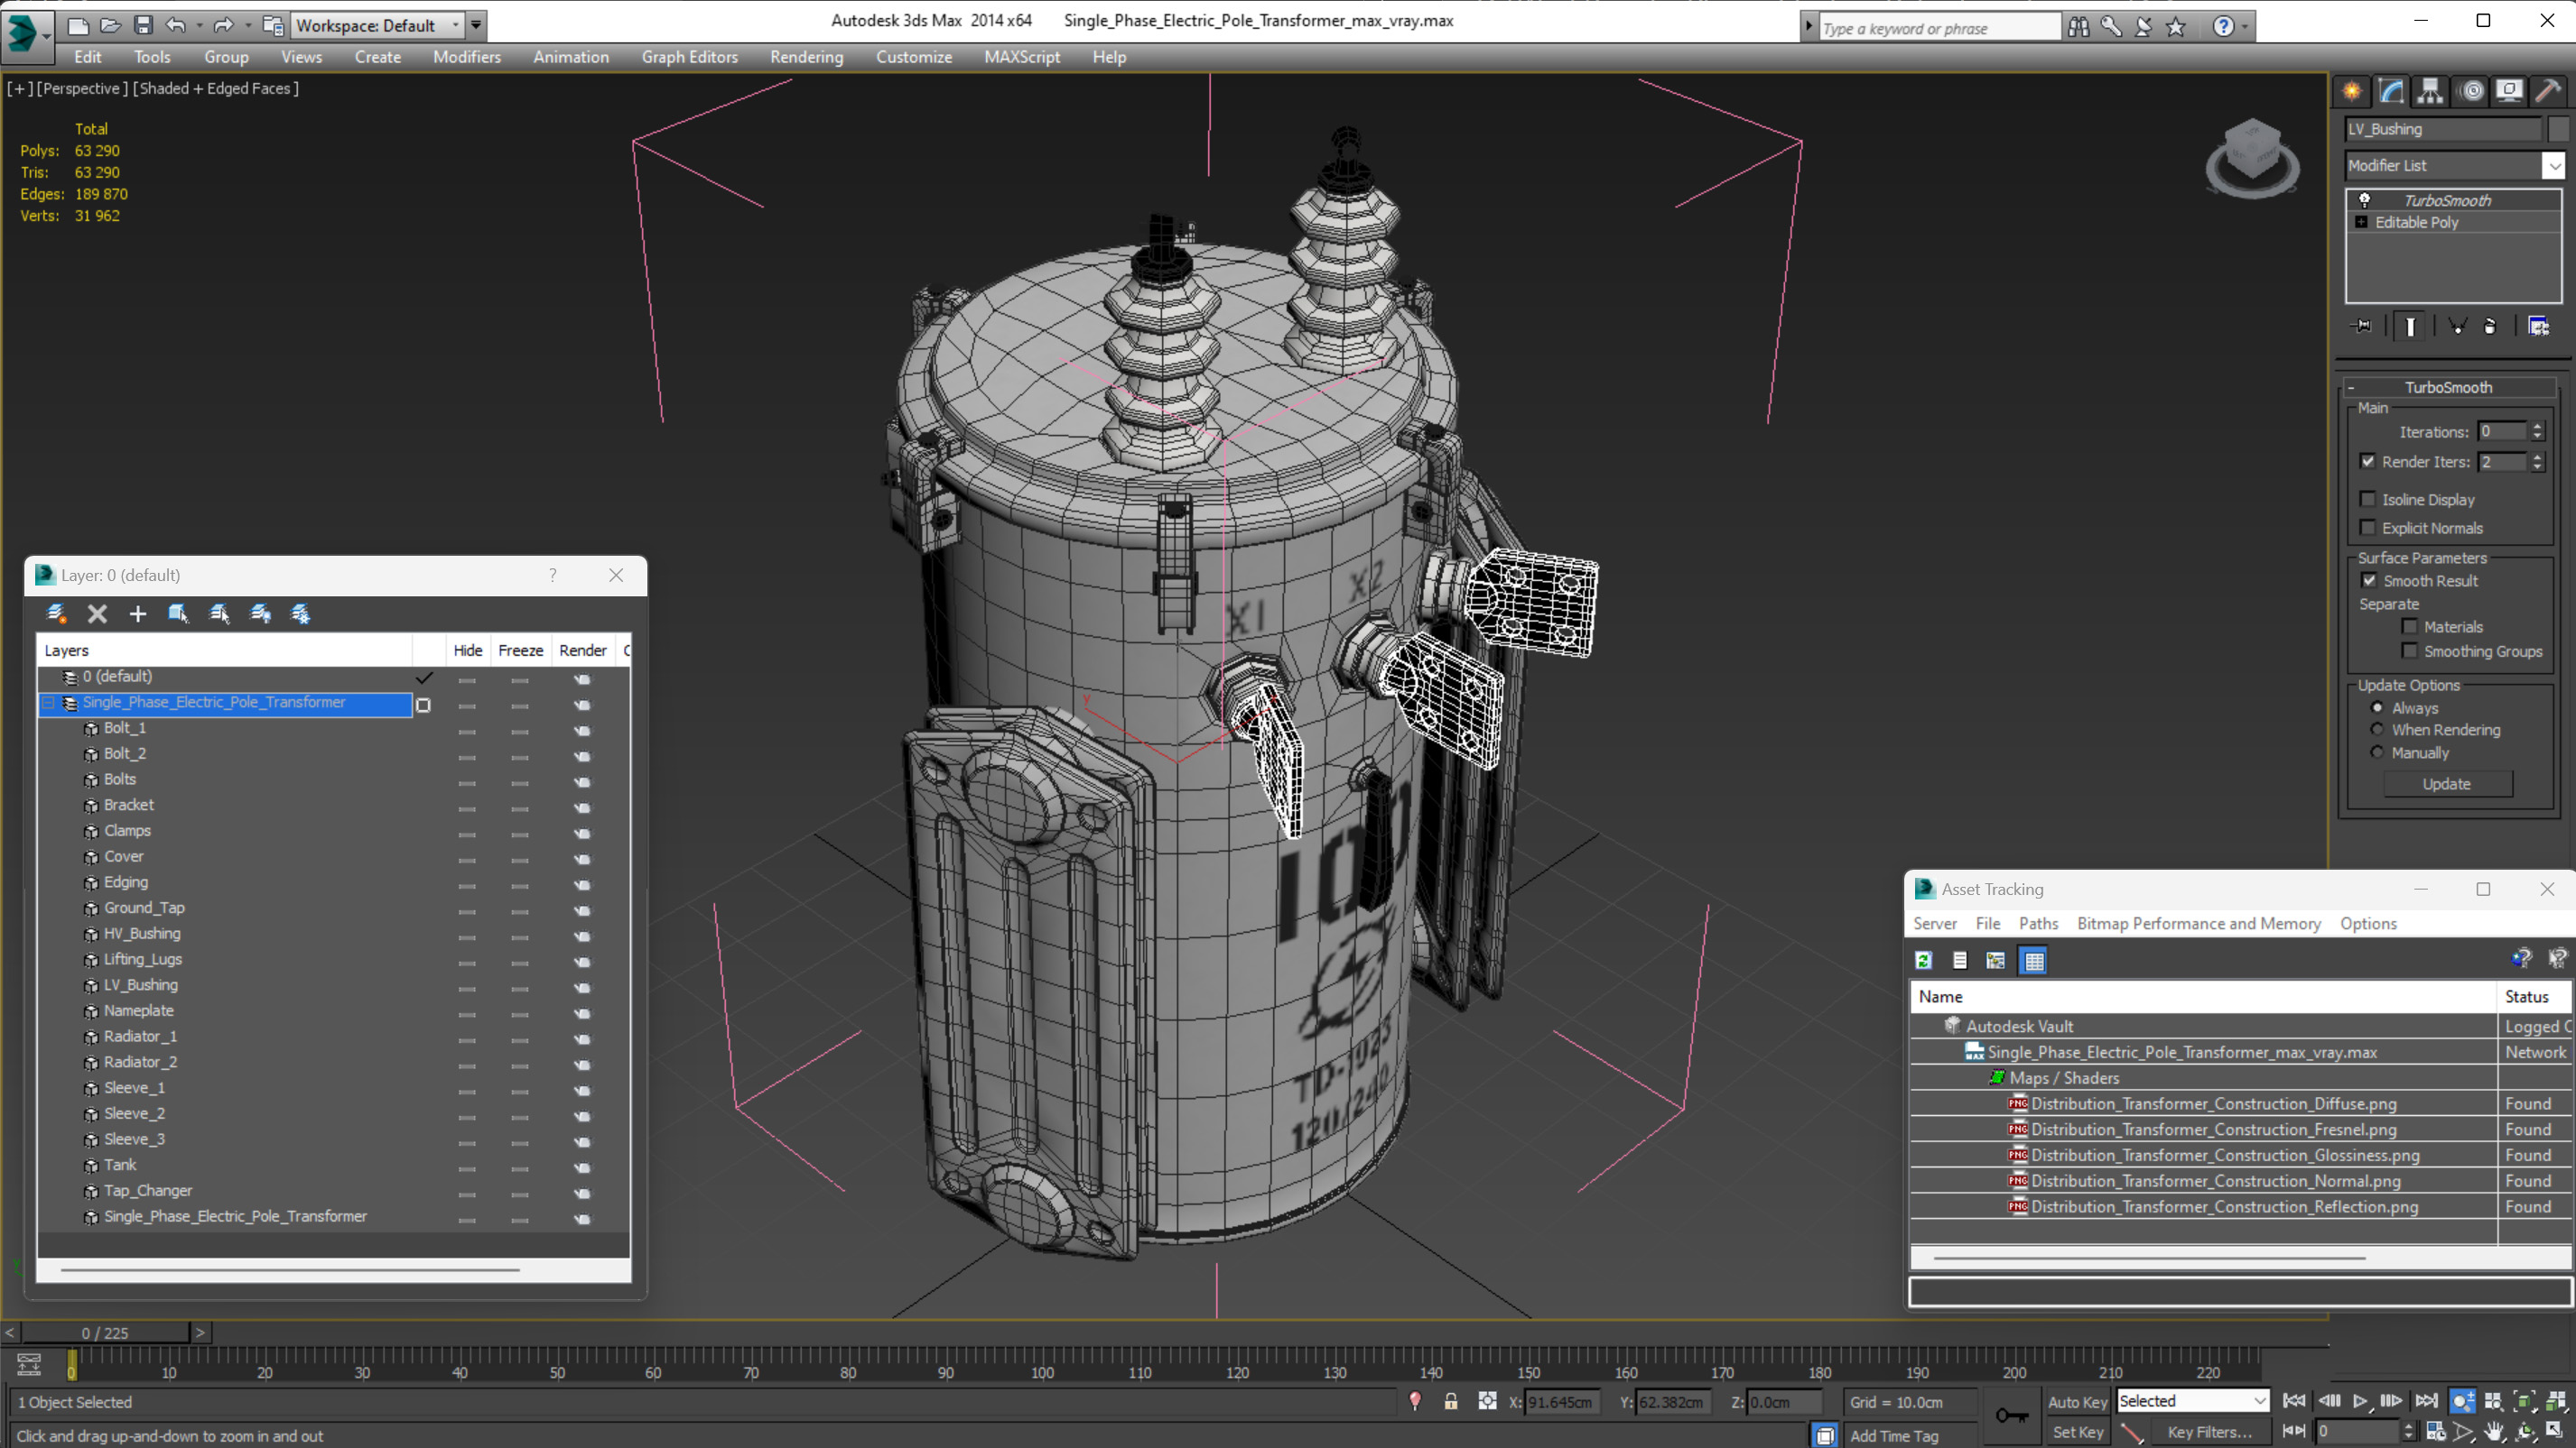Open the MAXScript menu
Viewport: 2576px width, 1448px height.
[x=1022, y=57]
